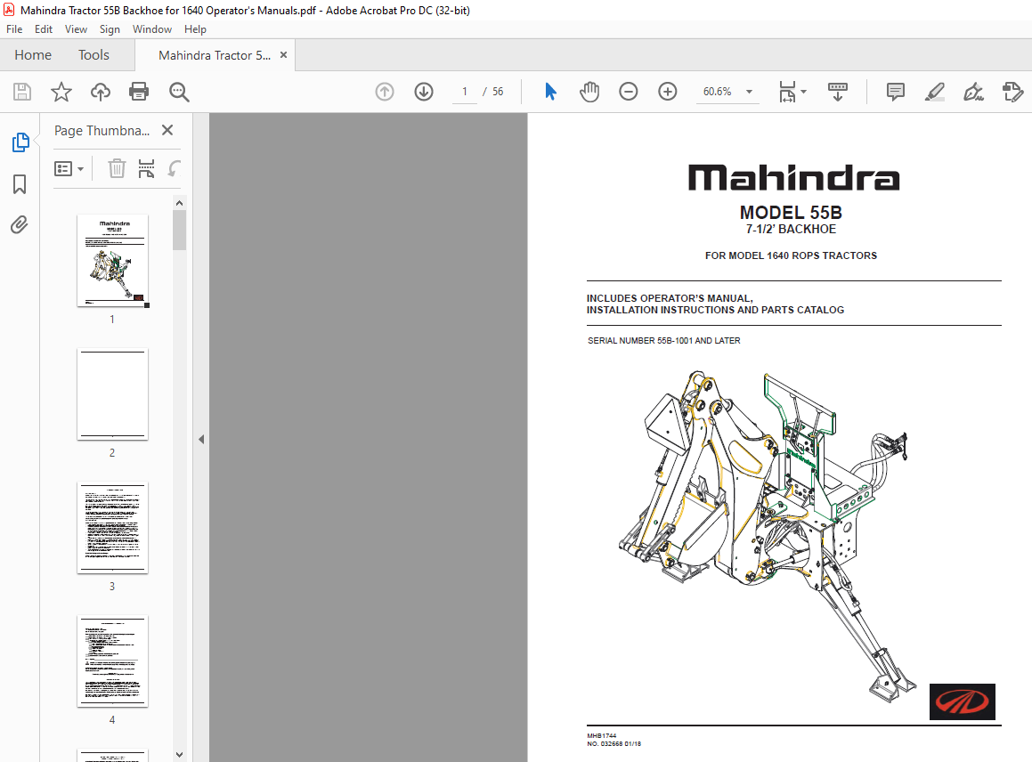Open the Sign menu

point(110,29)
